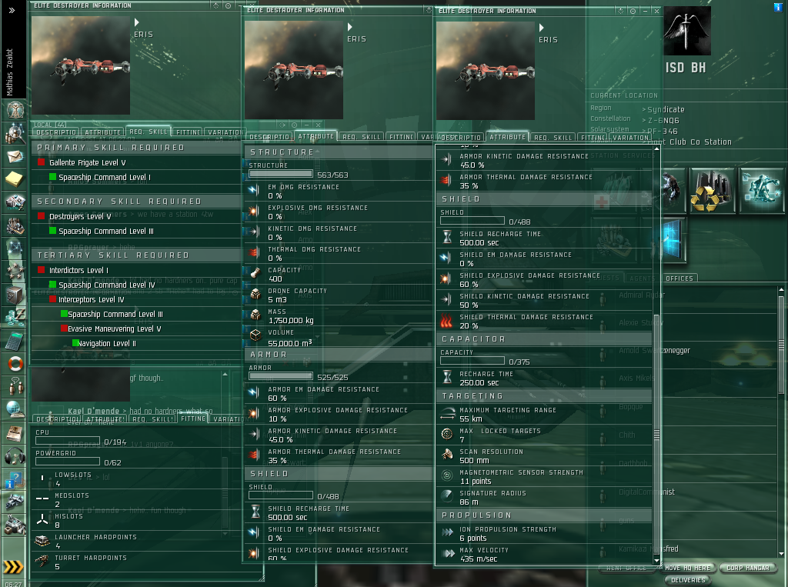Click the Max Velocity 435 m/sec row

point(546,555)
